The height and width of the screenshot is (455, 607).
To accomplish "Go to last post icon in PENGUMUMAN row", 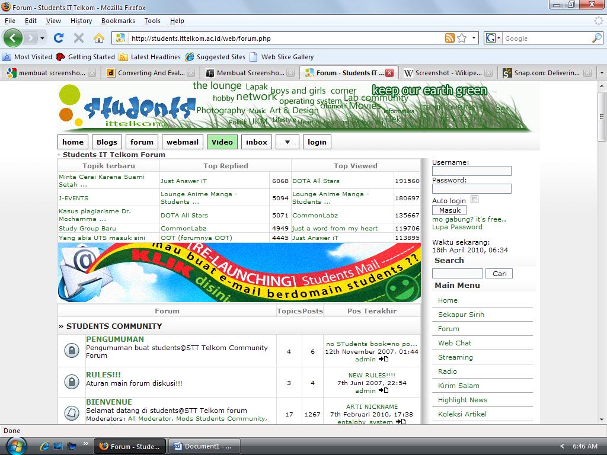I will [384, 359].
